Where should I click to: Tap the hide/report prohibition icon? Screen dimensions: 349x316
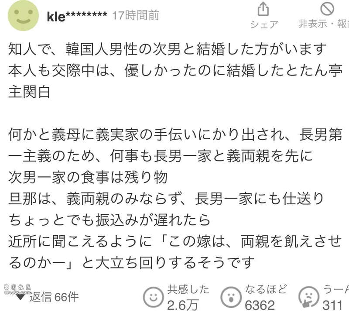click(327, 9)
